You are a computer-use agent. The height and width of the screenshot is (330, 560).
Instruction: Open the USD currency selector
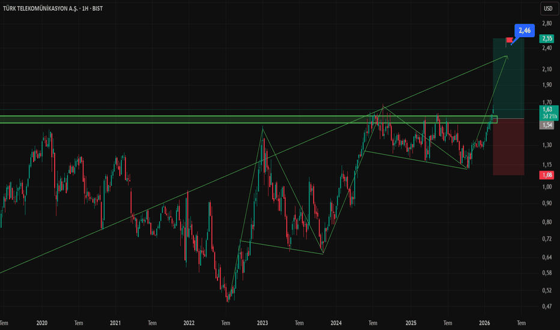tap(548, 8)
